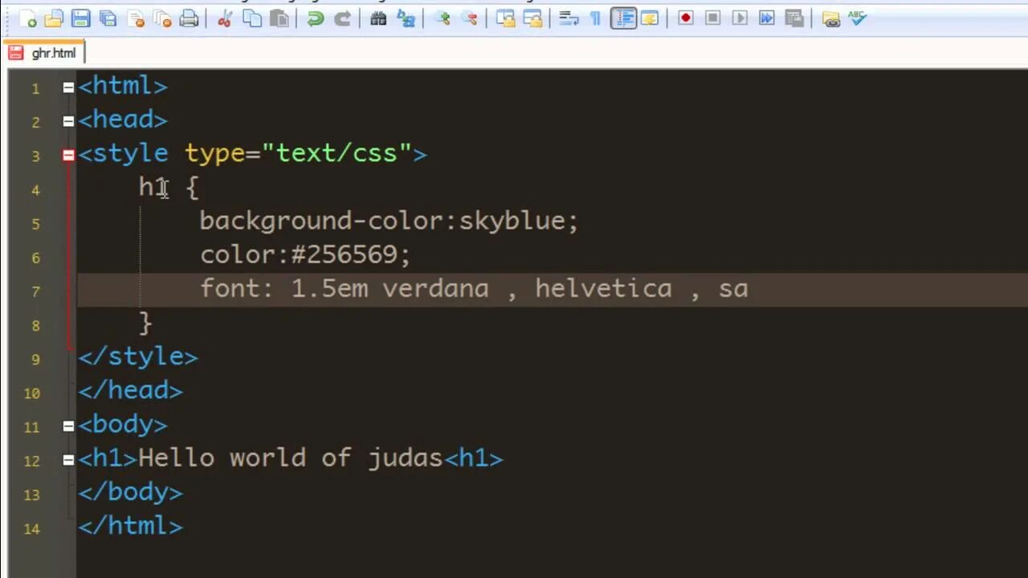Select line number 10 in the margin
This screenshot has width=1028, height=578.
pos(32,393)
